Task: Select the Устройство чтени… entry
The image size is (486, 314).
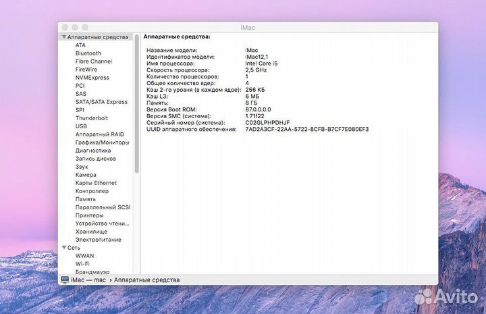Action: (x=103, y=224)
